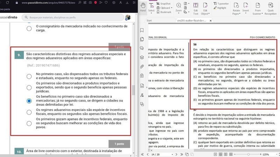
Task: Click the passeidireto logo link
Action: pyautogui.click(x=9, y=17)
